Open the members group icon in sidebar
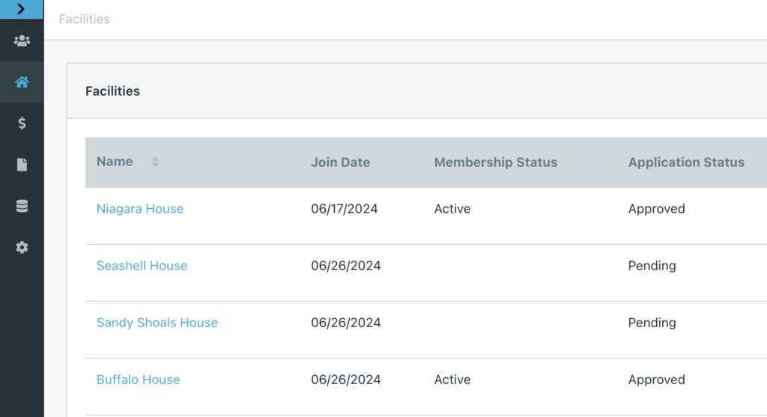Image resolution: width=767 pixels, height=417 pixels. coord(22,41)
